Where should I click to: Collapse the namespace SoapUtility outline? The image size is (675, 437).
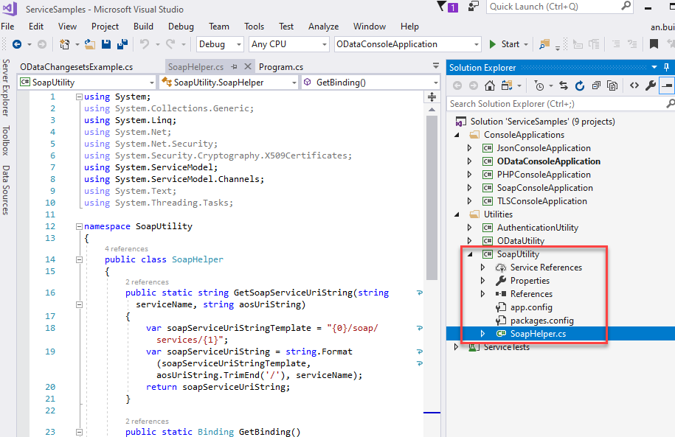79,226
